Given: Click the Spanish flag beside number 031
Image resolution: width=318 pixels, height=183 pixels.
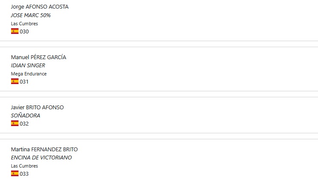Looking at the screenshot, I should tap(15, 81).
